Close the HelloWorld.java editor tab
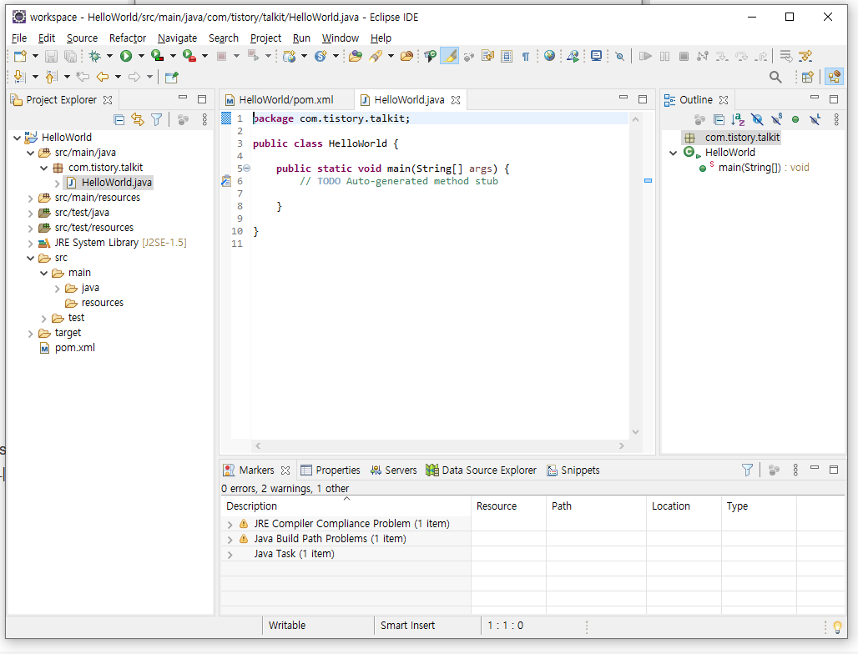Viewport: 858px width, 654px height. (x=455, y=100)
